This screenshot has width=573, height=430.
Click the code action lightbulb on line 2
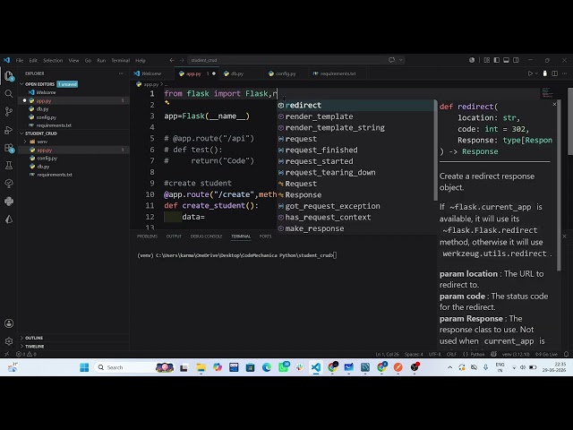[x=167, y=103]
